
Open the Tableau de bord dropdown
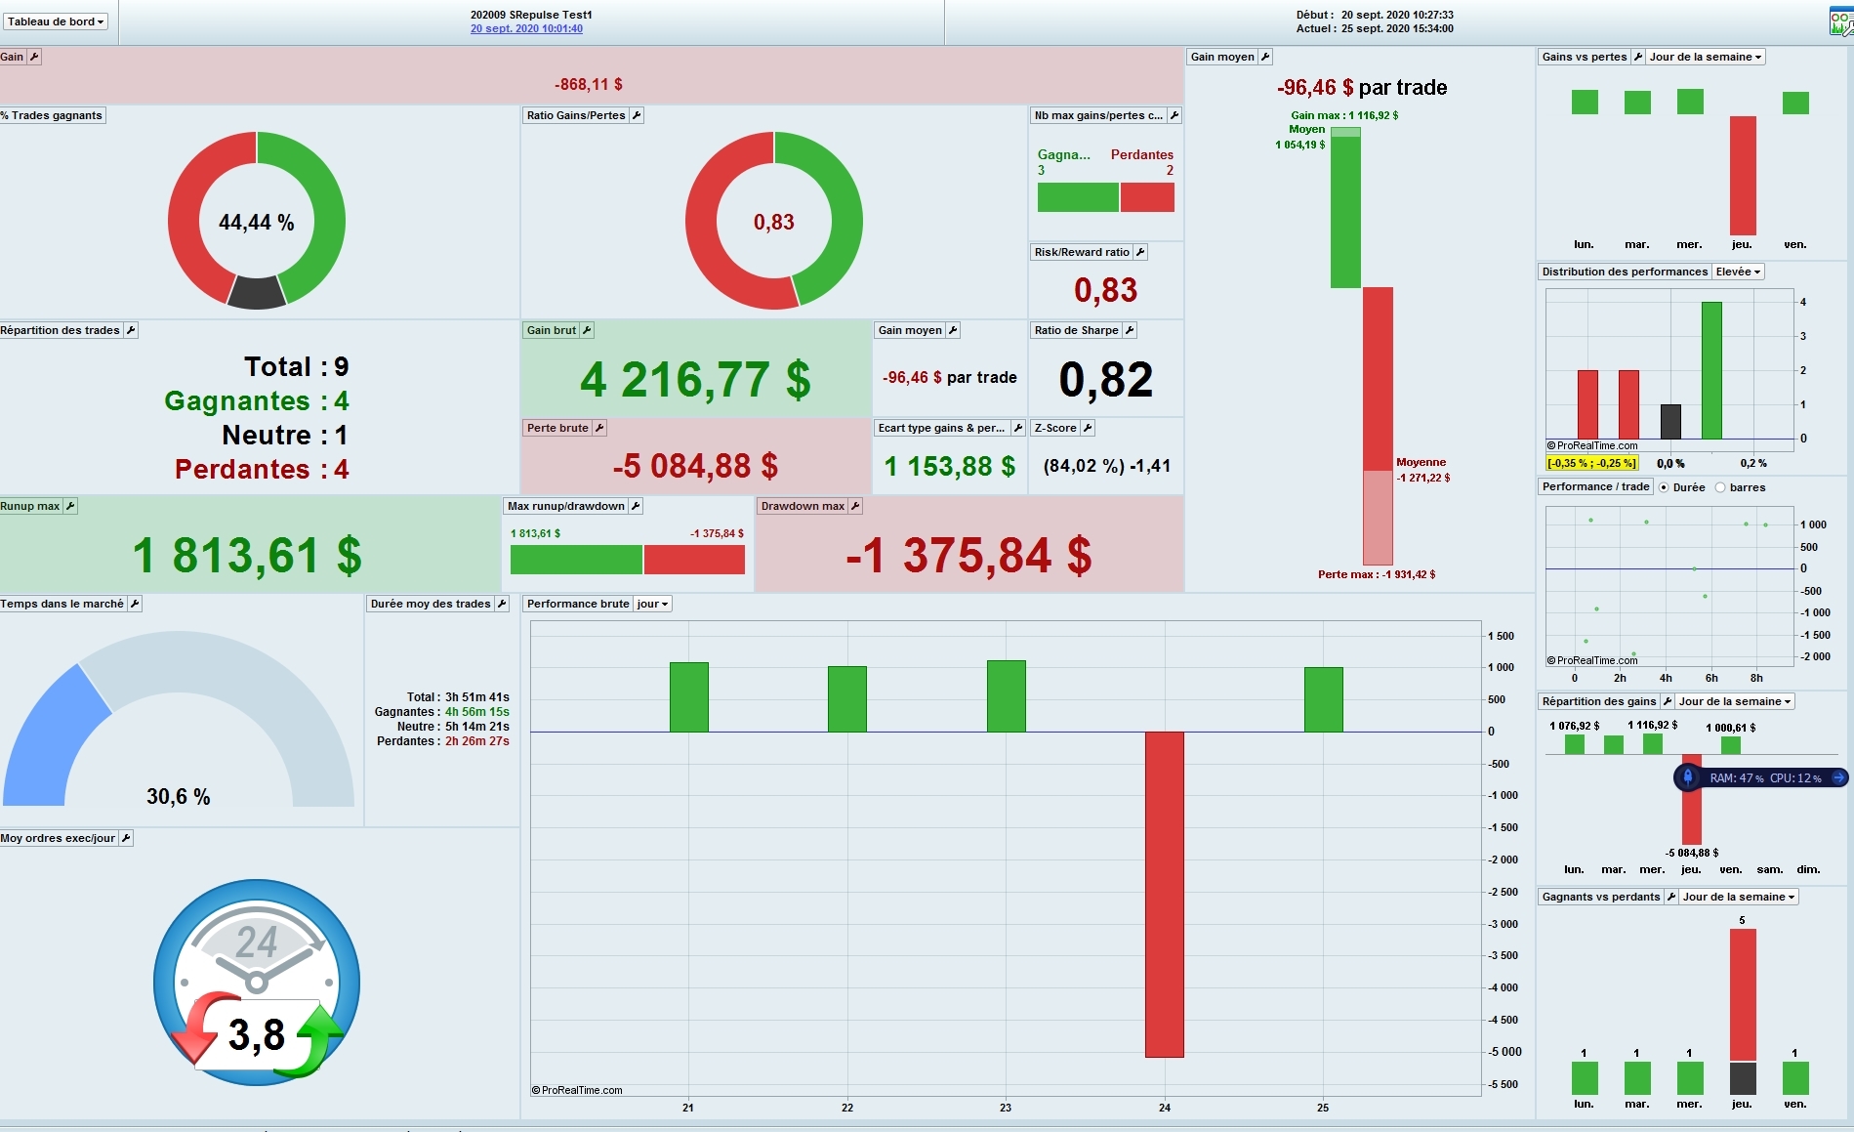[x=56, y=21]
